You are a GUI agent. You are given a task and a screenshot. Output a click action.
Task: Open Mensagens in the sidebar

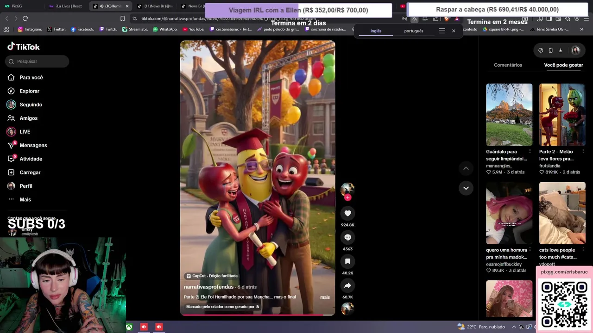33,145
